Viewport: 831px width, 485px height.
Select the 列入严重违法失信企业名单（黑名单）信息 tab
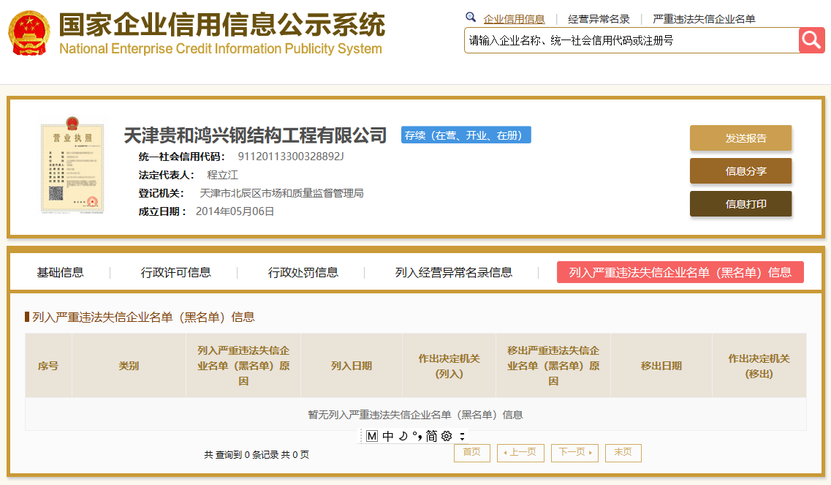coord(680,272)
